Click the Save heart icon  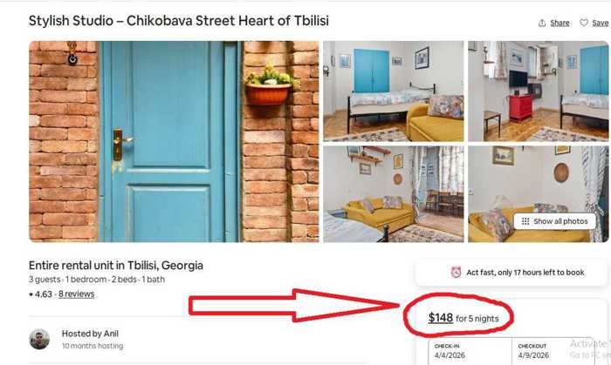point(583,23)
